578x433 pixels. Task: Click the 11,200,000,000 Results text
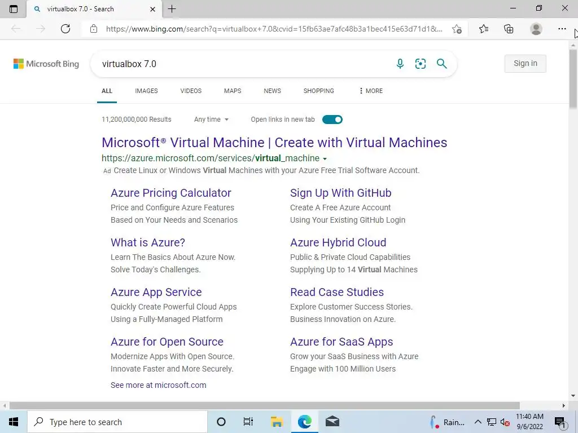(x=137, y=120)
